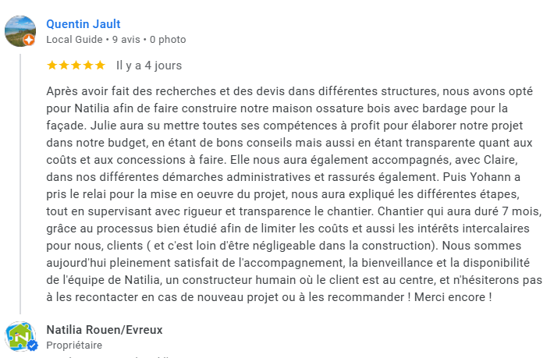Click the third star of the rating
Image resolution: width=554 pixels, height=358 pixels.
coord(76,65)
